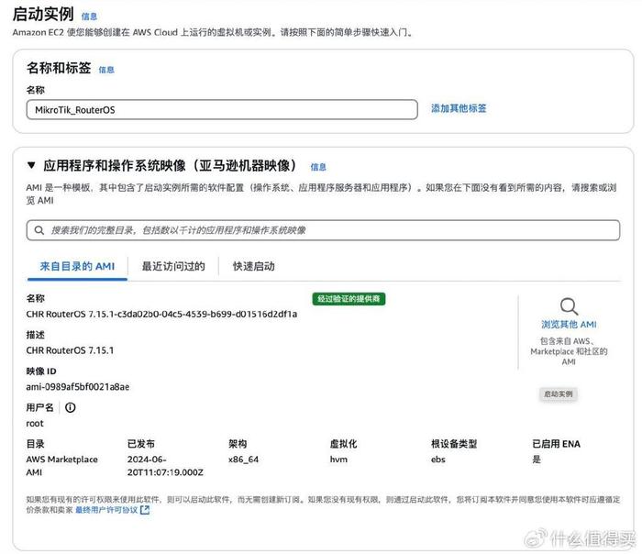
Task: Open info link next to 名称和标签
Action: pyautogui.click(x=106, y=70)
